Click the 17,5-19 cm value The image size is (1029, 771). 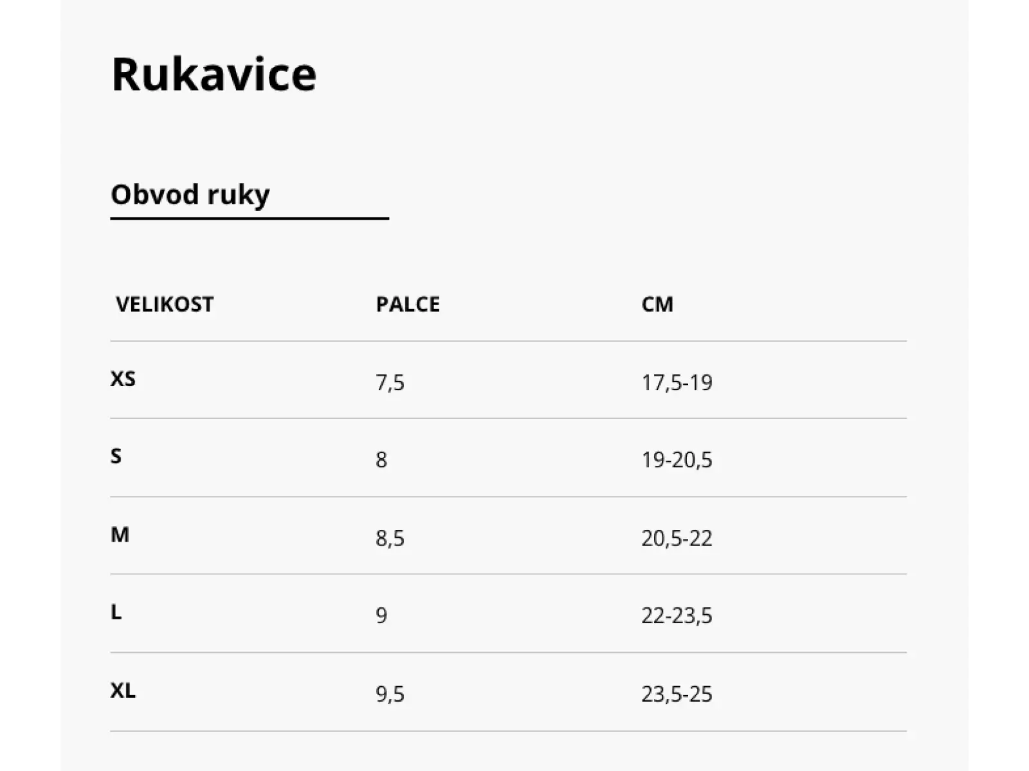click(677, 383)
